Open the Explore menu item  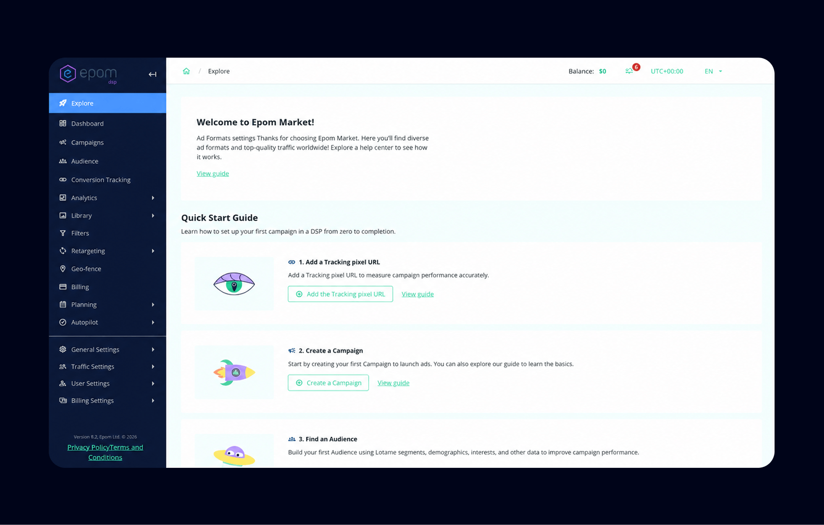point(108,103)
